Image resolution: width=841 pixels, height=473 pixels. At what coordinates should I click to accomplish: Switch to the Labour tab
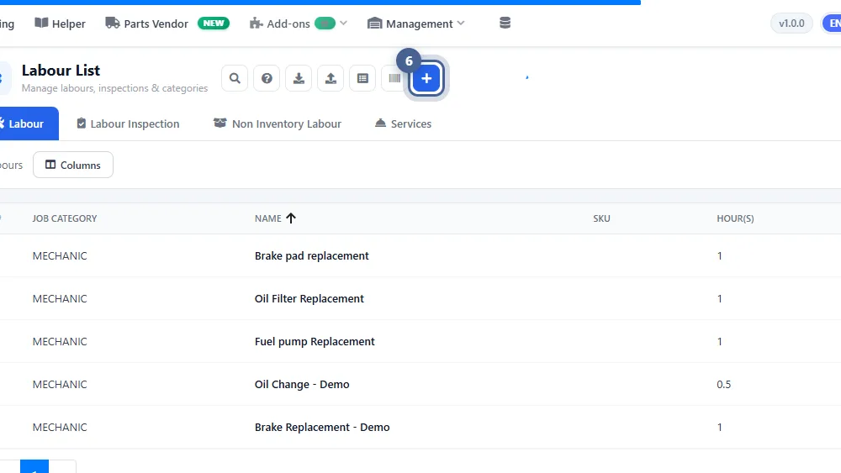tap(26, 124)
